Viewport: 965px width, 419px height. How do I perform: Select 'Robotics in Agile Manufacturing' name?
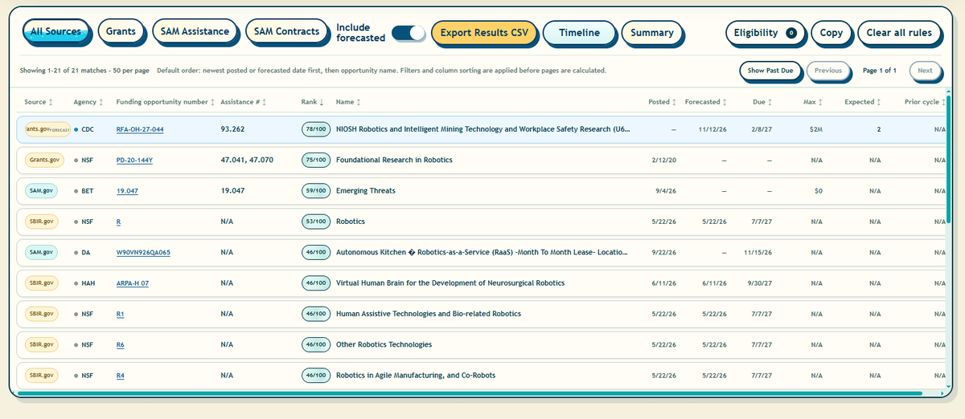416,375
